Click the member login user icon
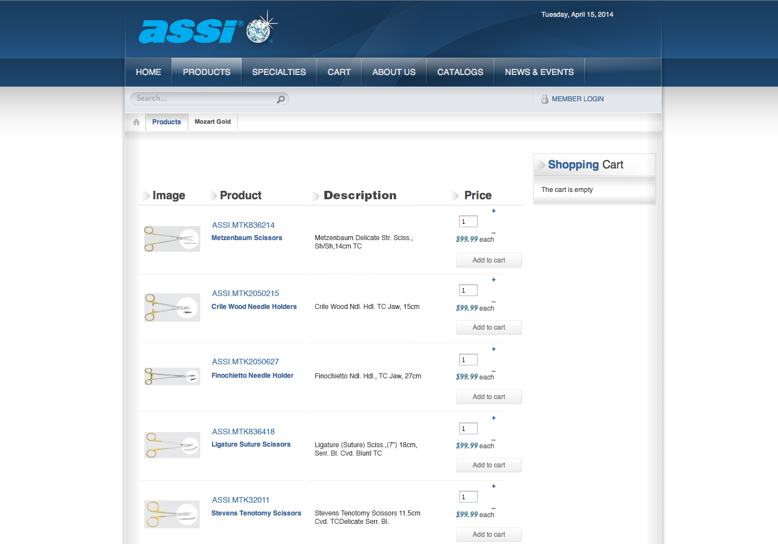Screen dimensions: 778x544 544,99
